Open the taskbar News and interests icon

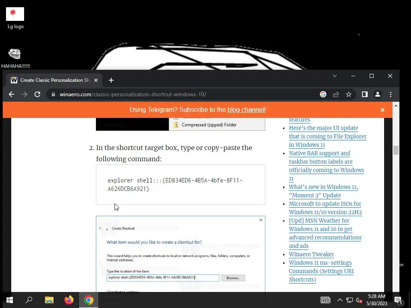[325, 300]
